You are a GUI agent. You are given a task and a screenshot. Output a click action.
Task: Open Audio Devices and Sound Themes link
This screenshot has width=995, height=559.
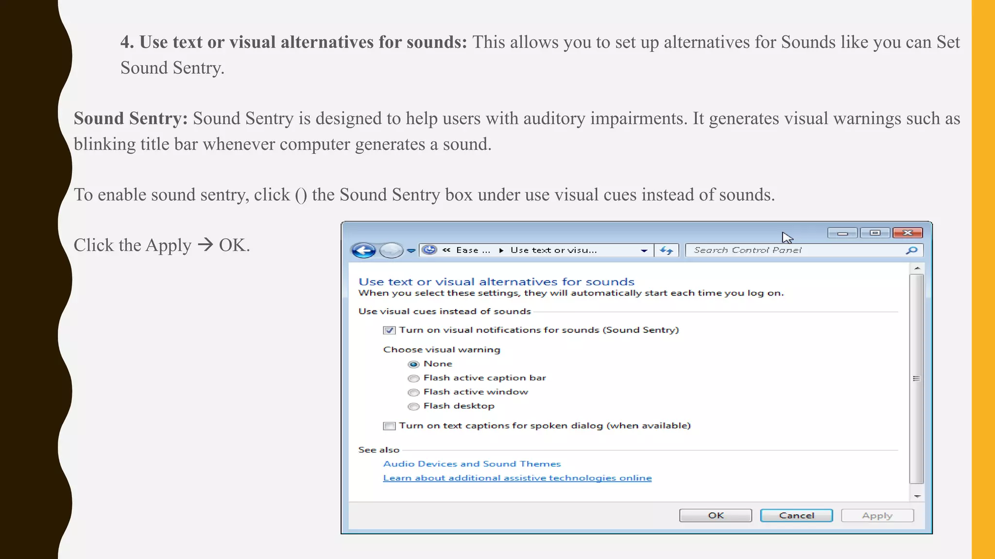coord(472,464)
